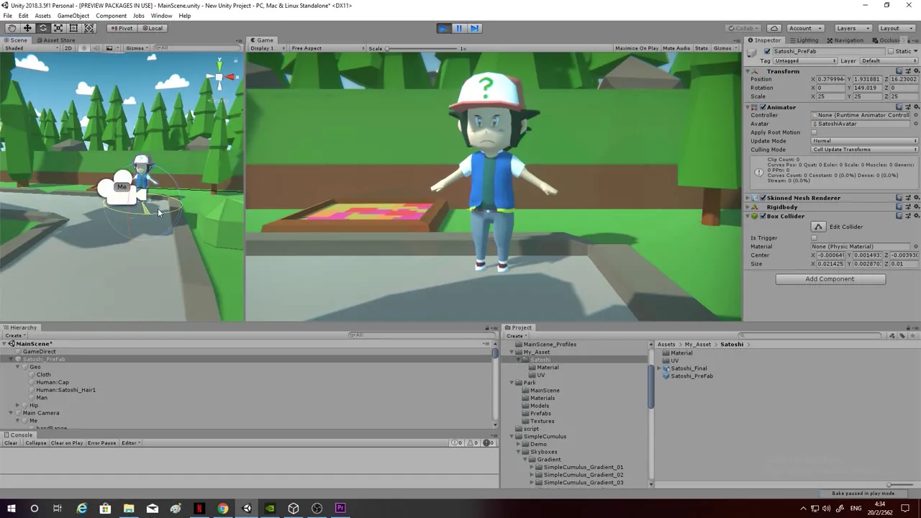The height and width of the screenshot is (518, 921).
Task: Click the Mute Audio button
Action: point(676,48)
